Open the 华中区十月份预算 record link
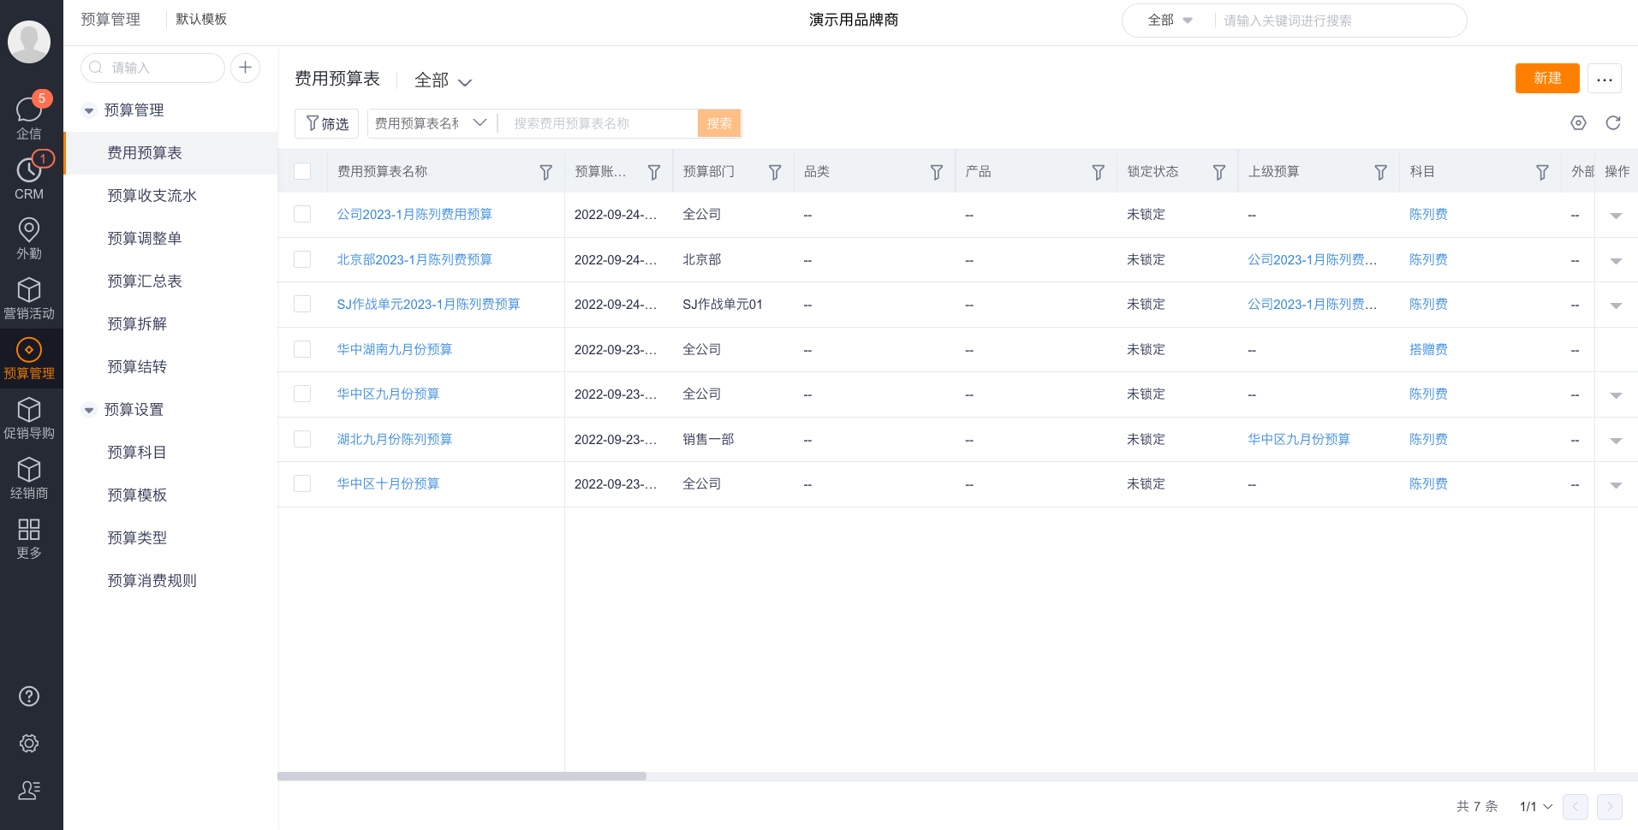This screenshot has height=830, width=1638. [x=388, y=483]
